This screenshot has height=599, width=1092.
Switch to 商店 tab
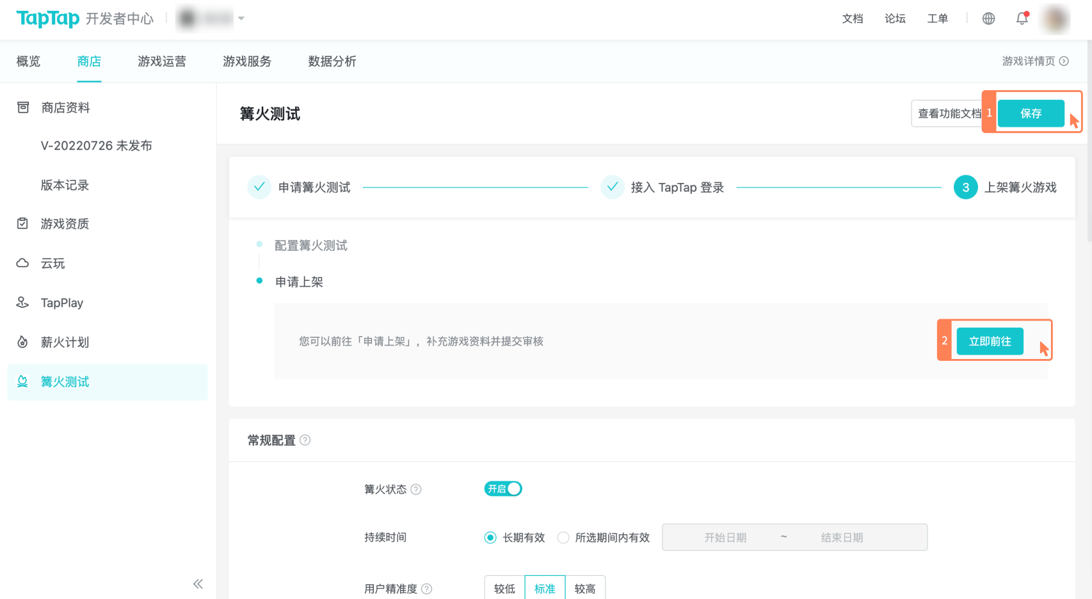pos(89,61)
